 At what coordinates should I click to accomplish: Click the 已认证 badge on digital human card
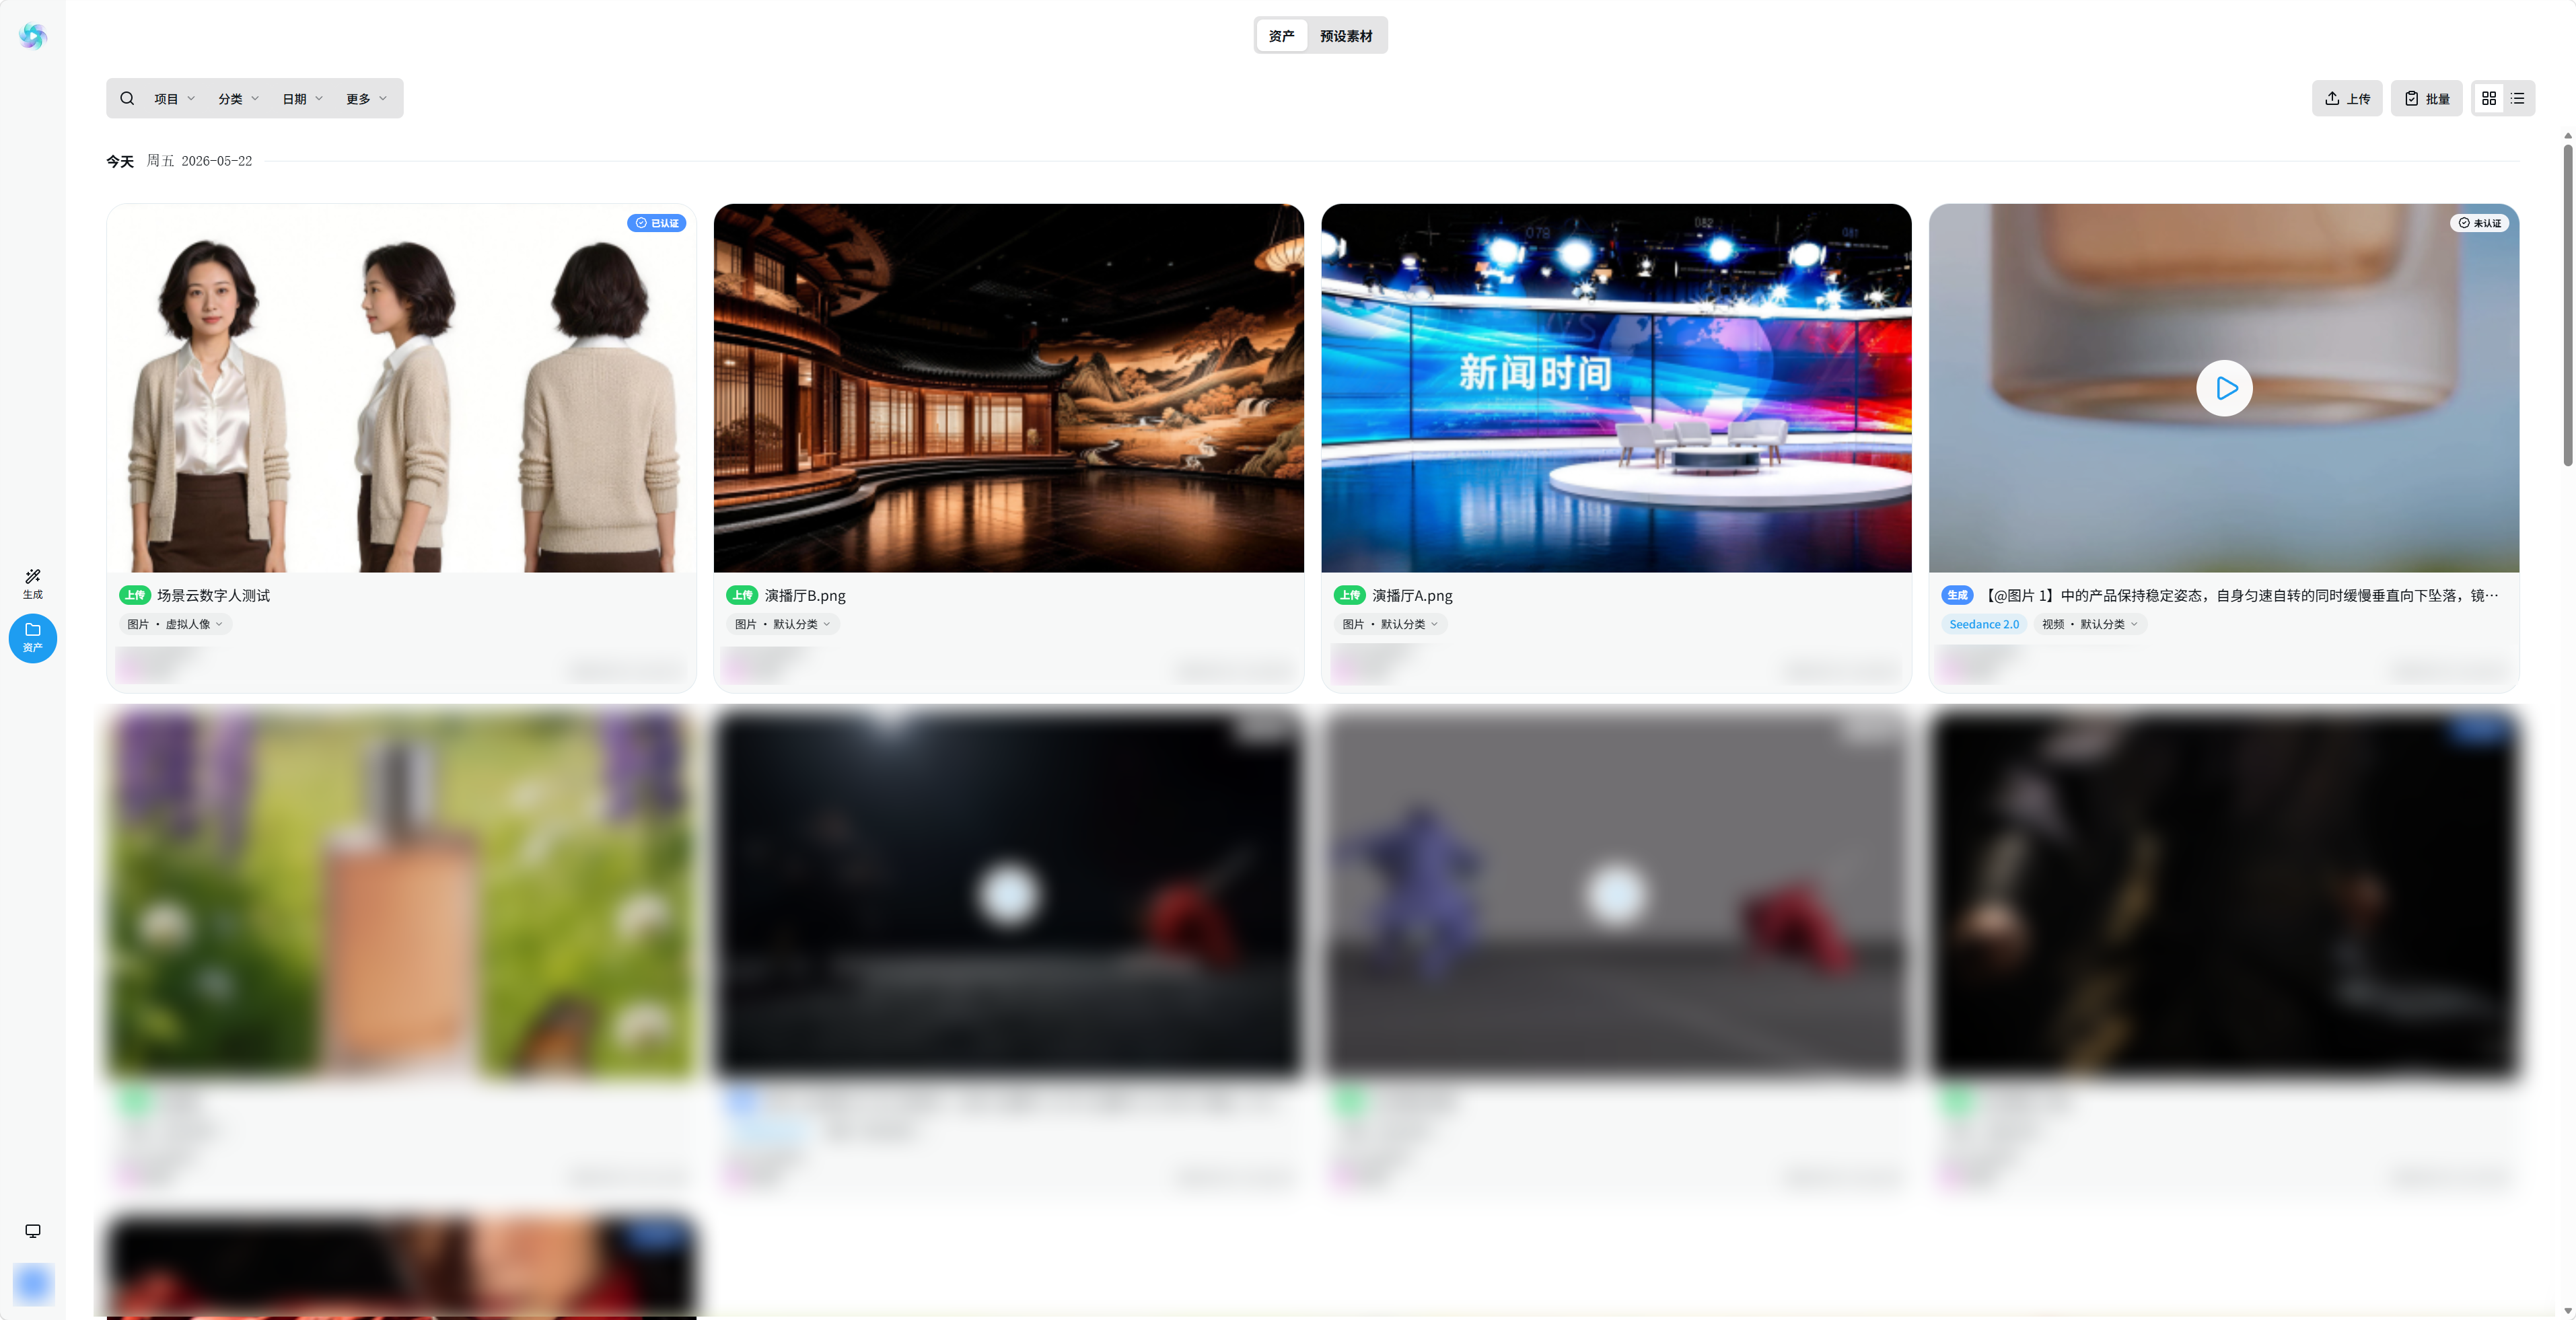point(657,222)
